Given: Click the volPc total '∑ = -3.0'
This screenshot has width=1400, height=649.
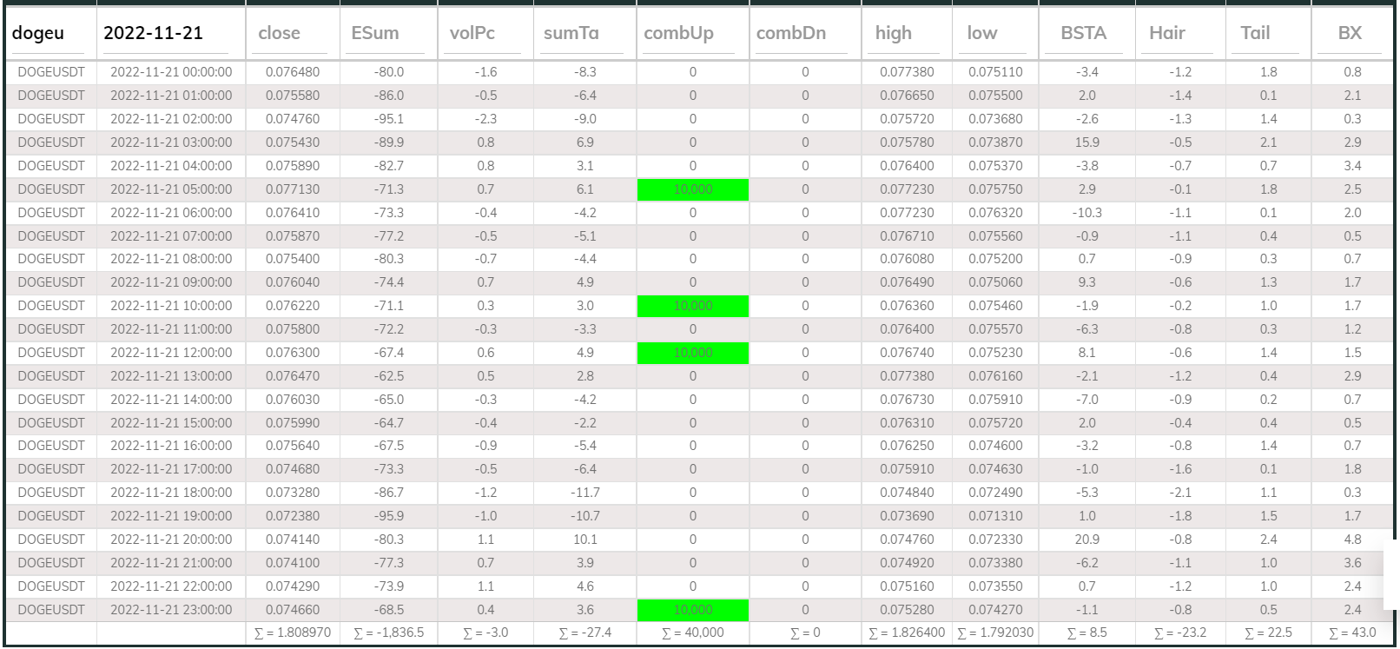Looking at the screenshot, I should click(x=485, y=632).
